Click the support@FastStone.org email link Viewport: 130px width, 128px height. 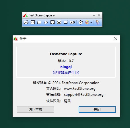(84, 95)
